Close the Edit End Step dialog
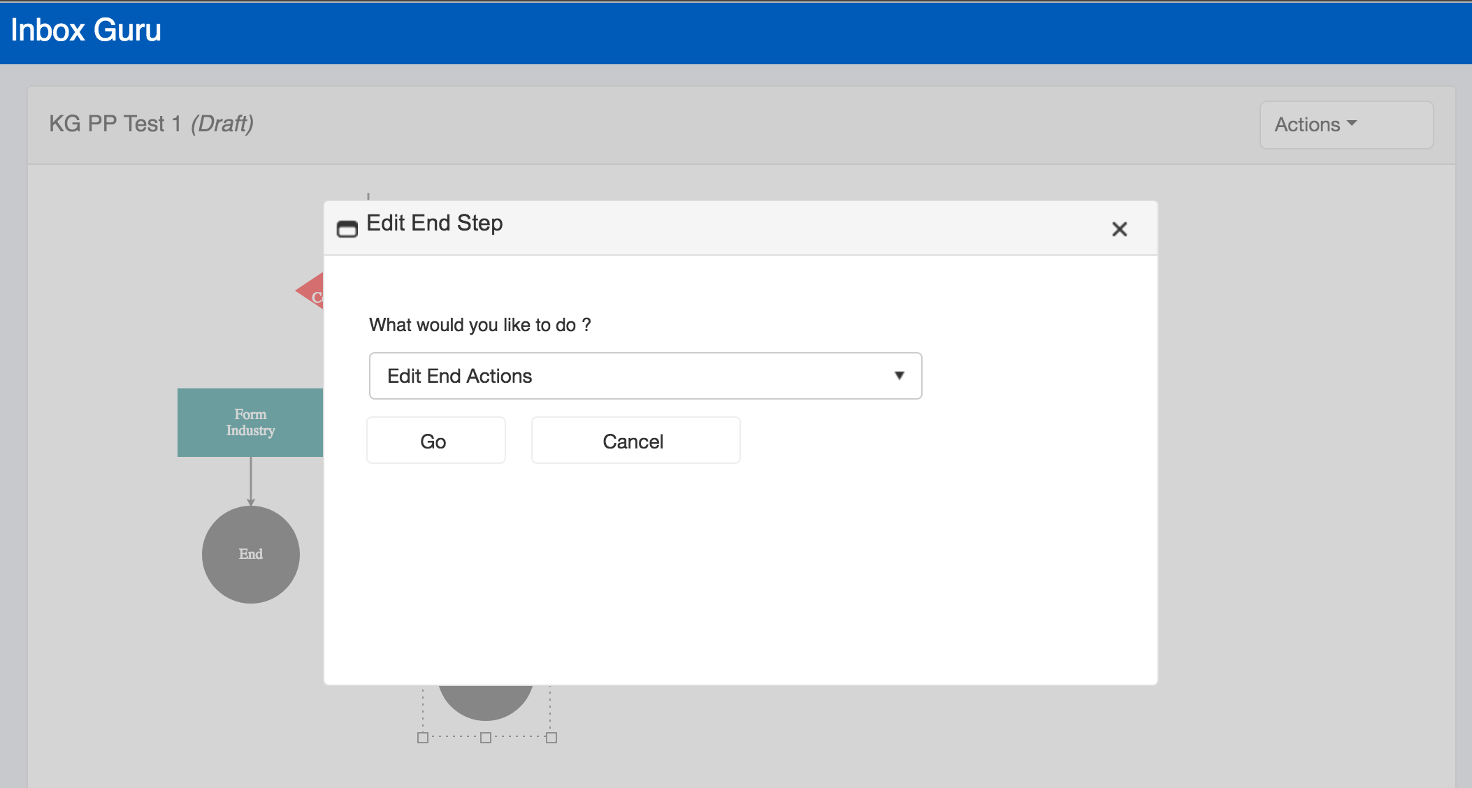The image size is (1472, 788). (1119, 229)
